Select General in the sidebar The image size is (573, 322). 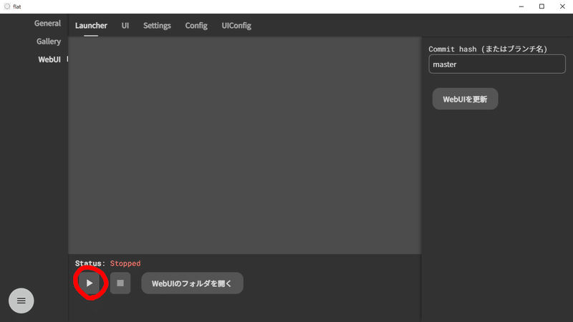pos(47,24)
